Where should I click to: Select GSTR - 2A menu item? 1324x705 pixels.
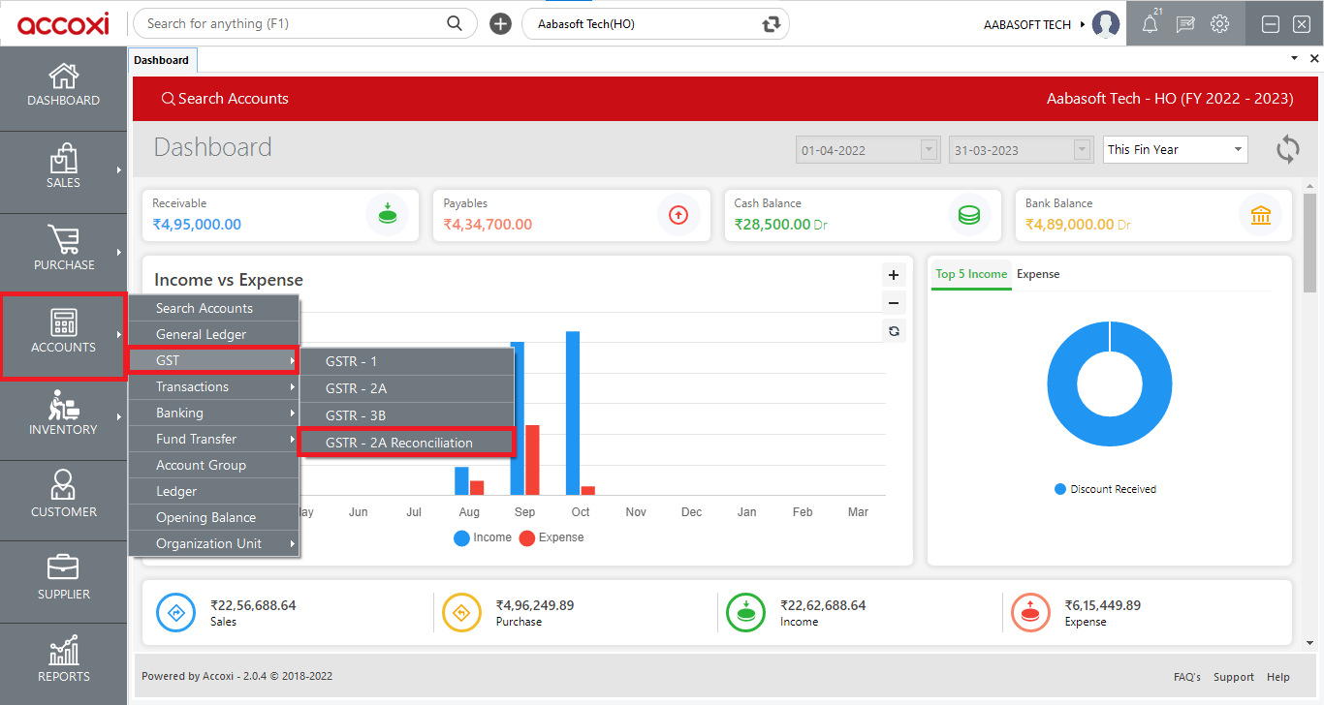406,388
